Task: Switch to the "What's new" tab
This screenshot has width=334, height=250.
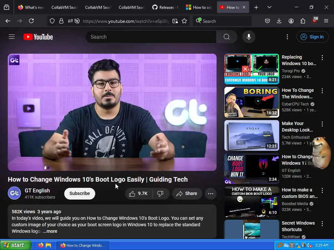Action: pyautogui.click(x=31, y=7)
